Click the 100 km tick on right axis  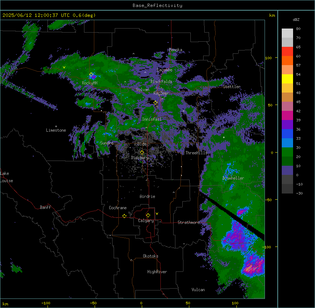(268, 58)
